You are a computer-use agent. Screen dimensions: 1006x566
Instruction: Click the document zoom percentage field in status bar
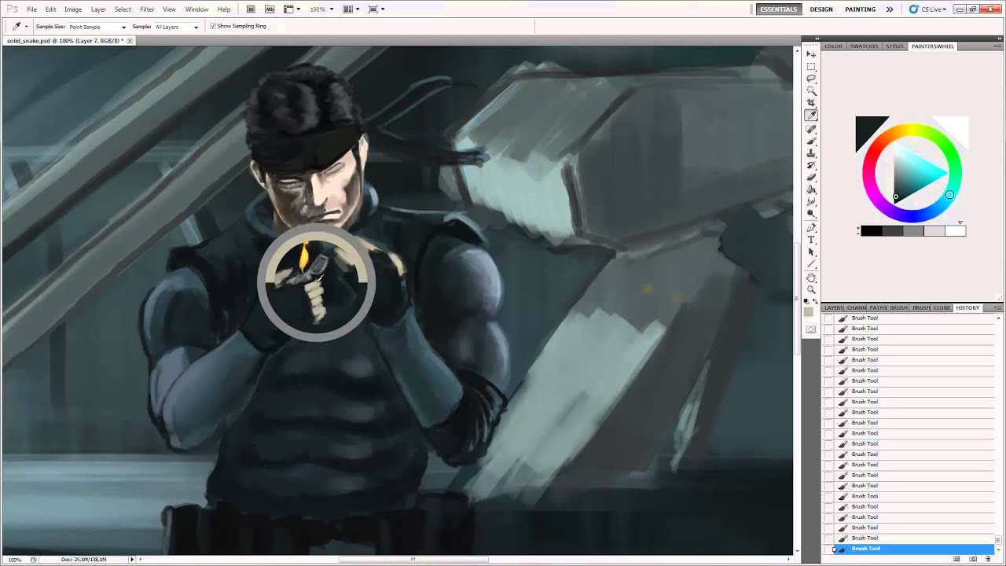point(15,559)
